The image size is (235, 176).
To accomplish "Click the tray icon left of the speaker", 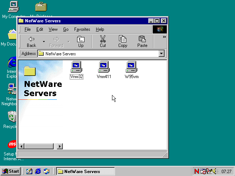I will pos(209,171).
